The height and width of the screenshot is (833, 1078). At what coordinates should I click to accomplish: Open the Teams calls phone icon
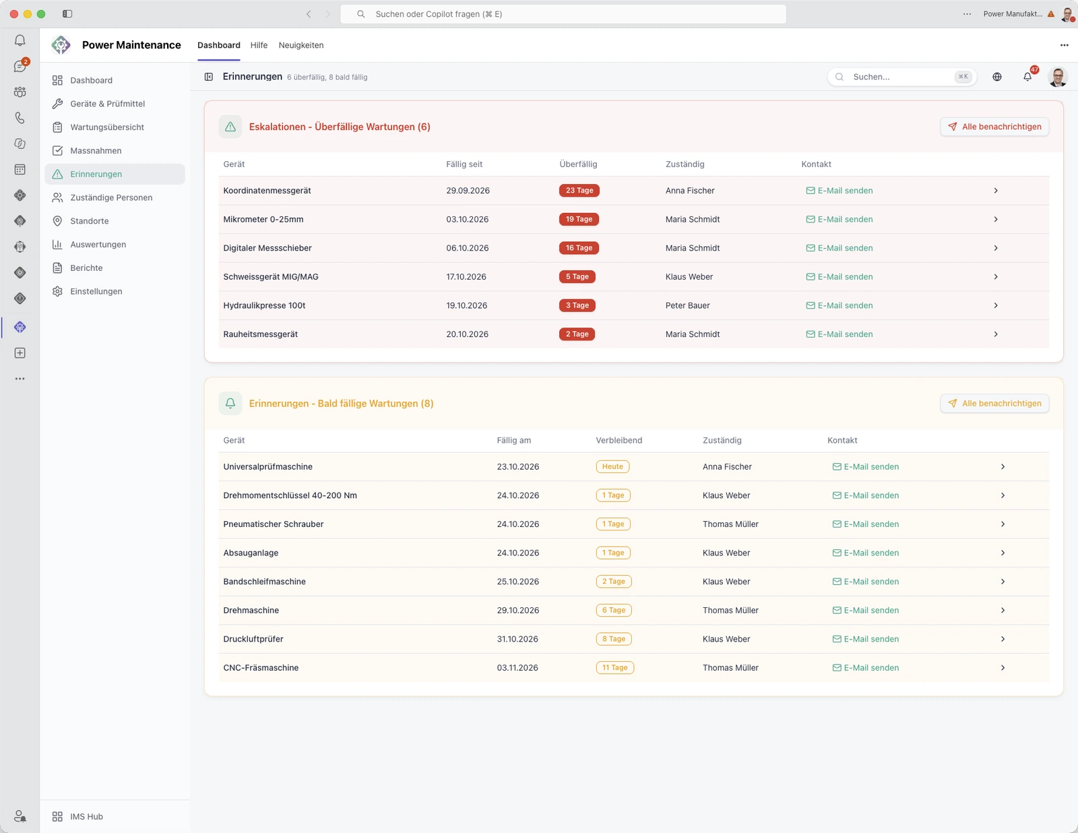click(20, 118)
